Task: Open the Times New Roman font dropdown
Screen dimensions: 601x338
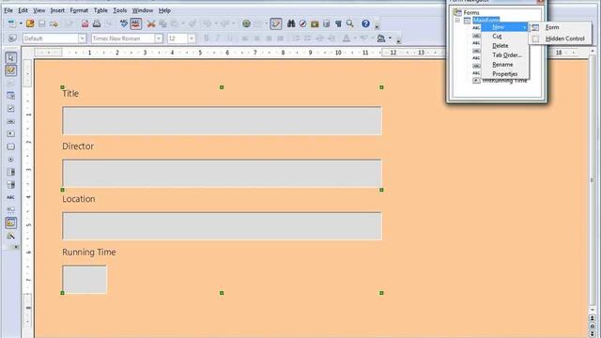Action: pos(159,38)
